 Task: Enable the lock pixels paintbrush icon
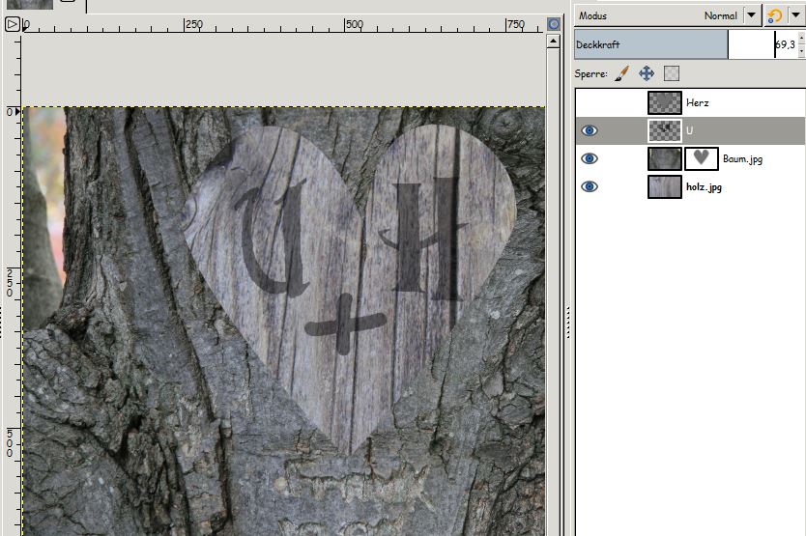(x=621, y=73)
